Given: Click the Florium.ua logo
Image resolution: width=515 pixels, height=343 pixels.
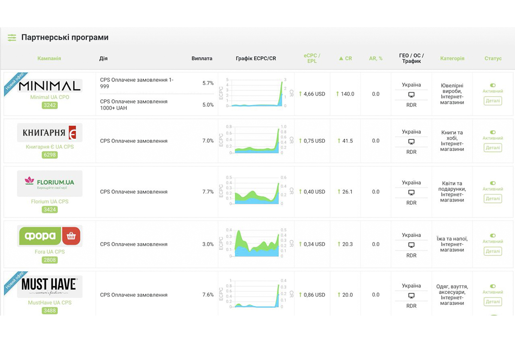Looking at the screenshot, I should 50,184.
